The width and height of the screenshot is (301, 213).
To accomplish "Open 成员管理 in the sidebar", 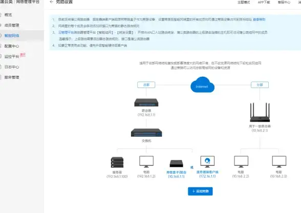I will point(12,25).
